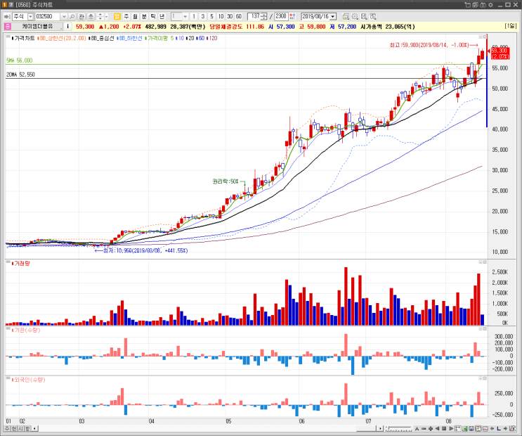Open the stock code 032500 dropdown
This screenshot has height=436, width=522.
tap(64, 16)
